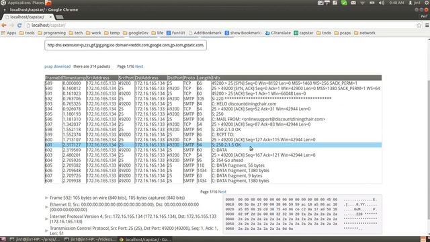Expand the Ethernet II details row
Screen dimensions: 430x242
pyautogui.click(x=46, y=207)
